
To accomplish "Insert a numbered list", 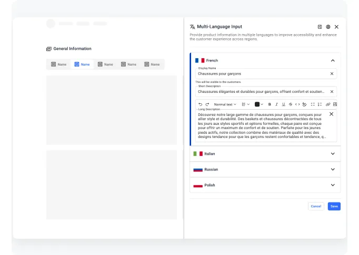I will coord(320,104).
